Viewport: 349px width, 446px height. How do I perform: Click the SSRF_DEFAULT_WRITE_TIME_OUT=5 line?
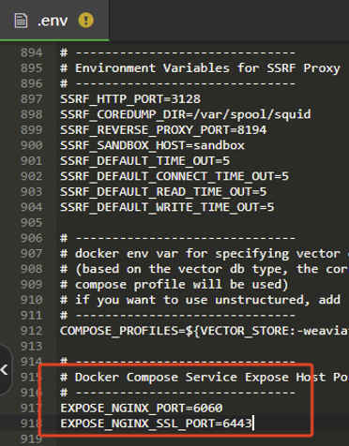(167, 207)
